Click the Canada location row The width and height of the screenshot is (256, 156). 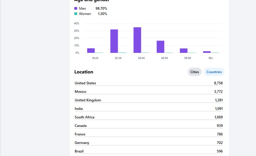click(x=149, y=125)
